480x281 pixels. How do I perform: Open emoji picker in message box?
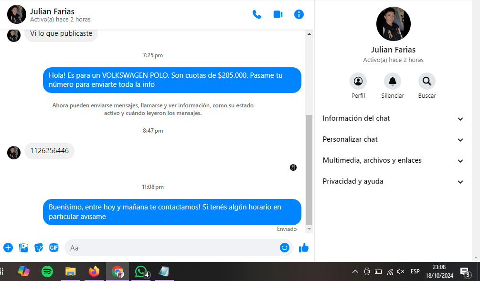(284, 248)
